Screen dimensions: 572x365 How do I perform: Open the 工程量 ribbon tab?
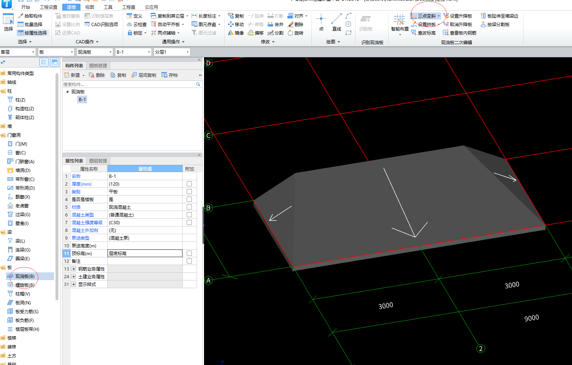[129, 7]
